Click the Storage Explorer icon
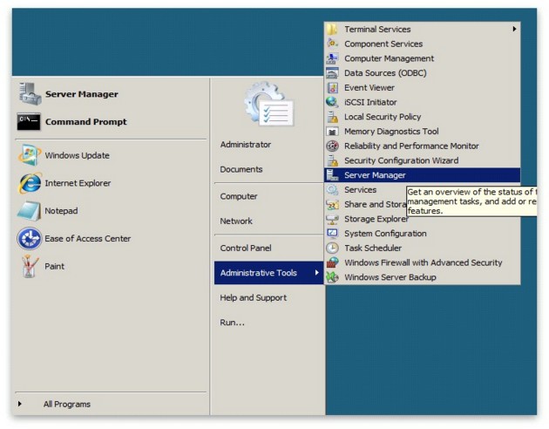 coord(332,219)
